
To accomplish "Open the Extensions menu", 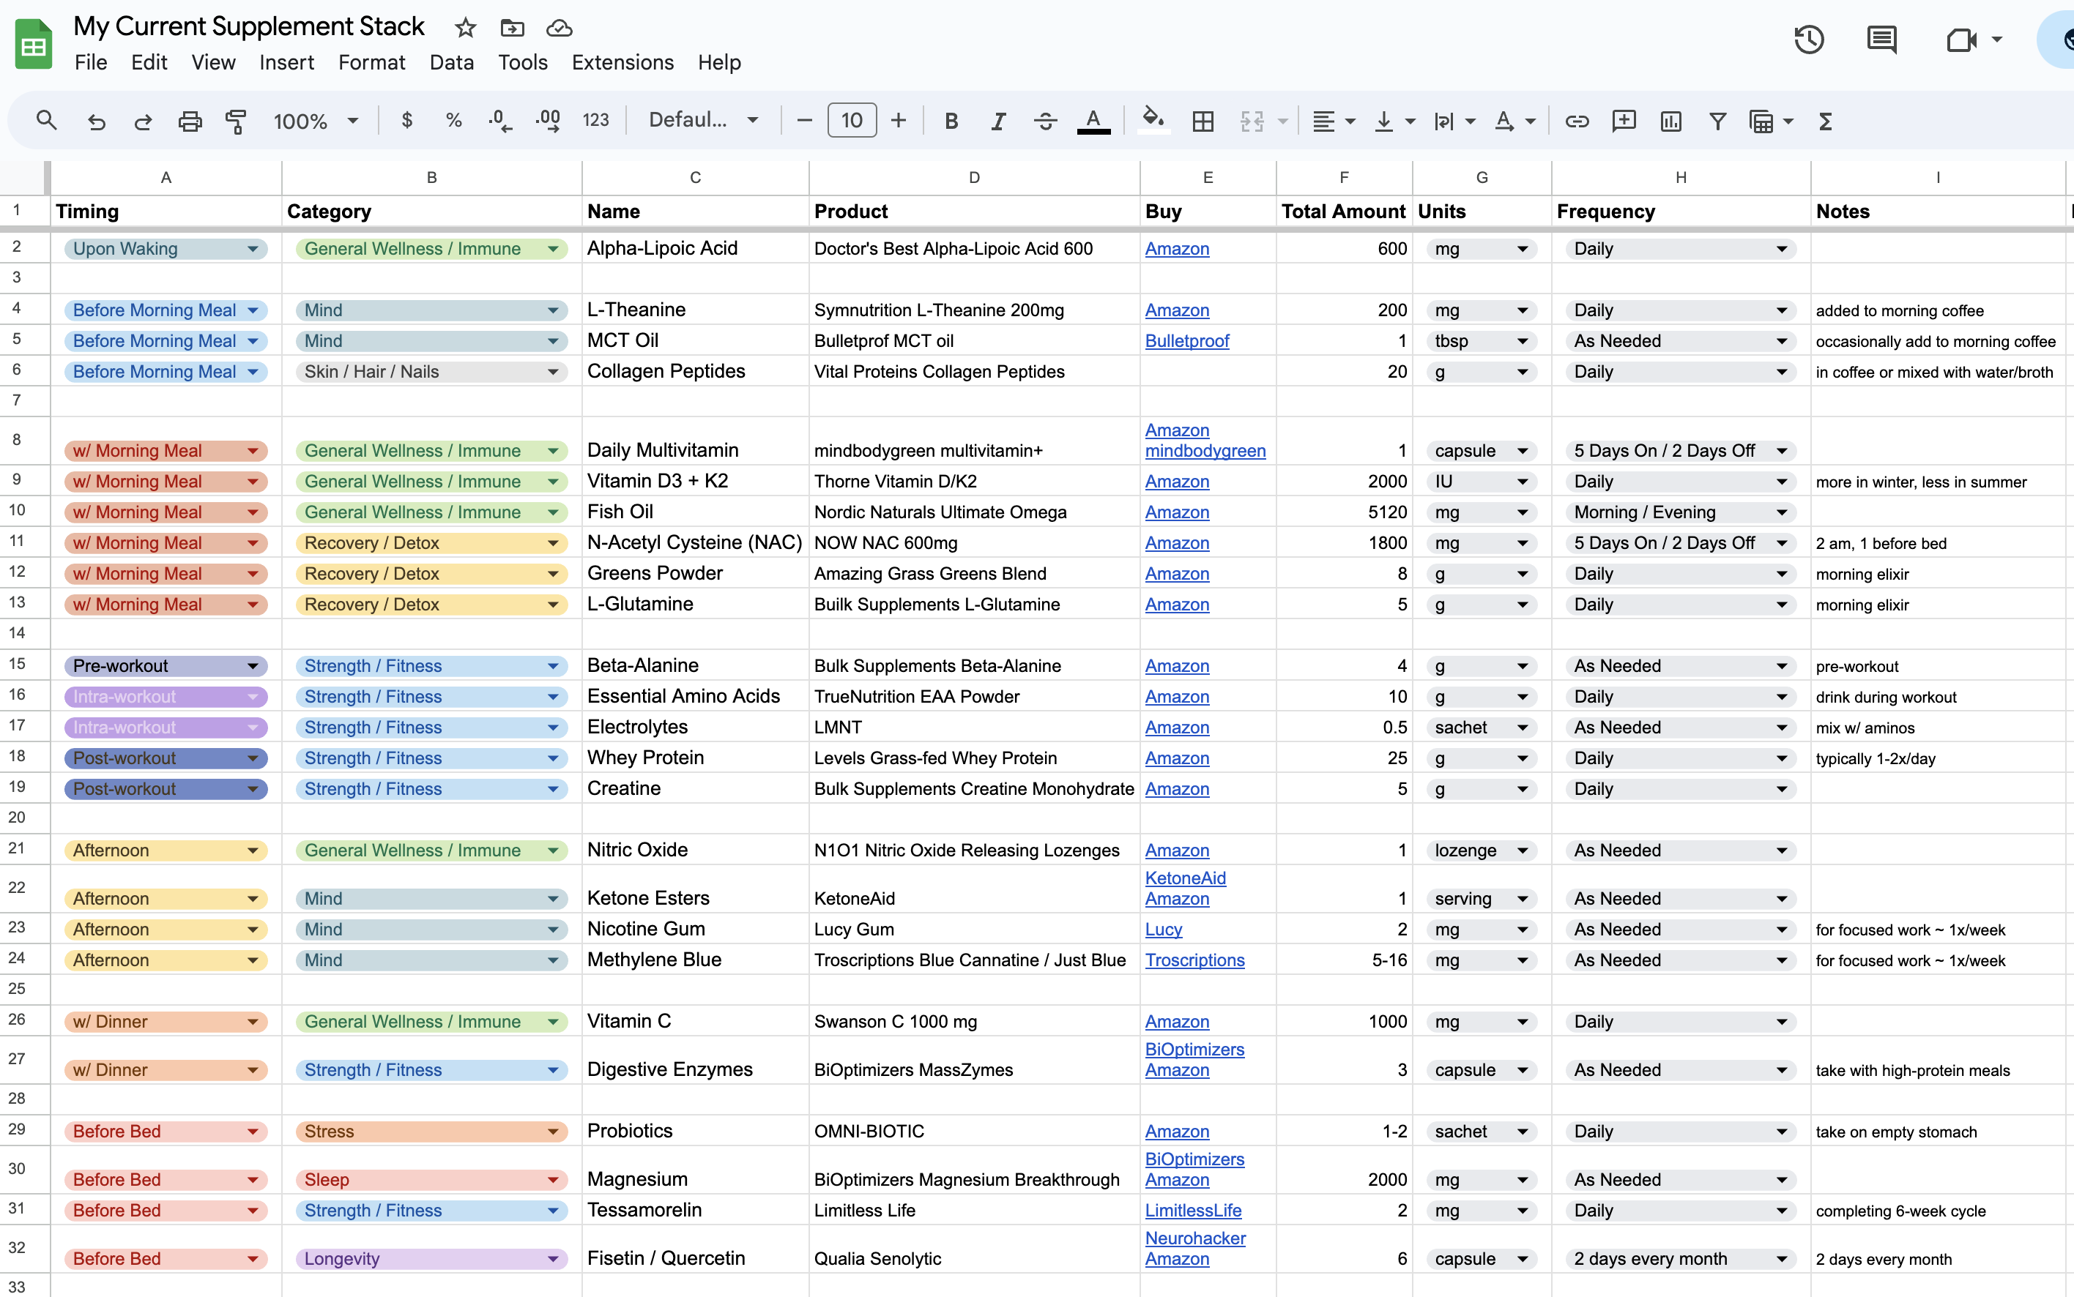I will tap(622, 63).
